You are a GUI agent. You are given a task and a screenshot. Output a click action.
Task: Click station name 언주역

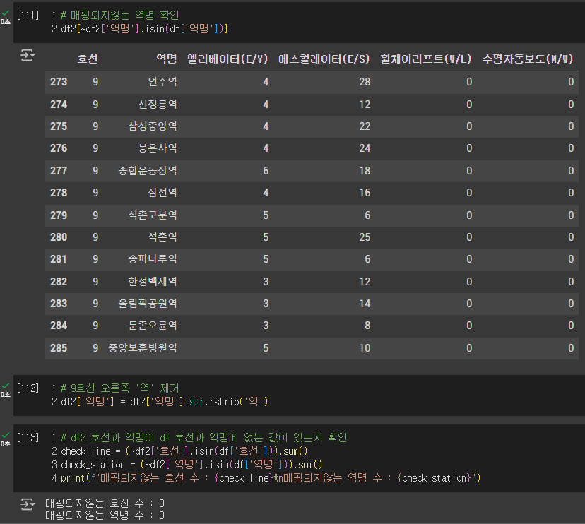162,82
